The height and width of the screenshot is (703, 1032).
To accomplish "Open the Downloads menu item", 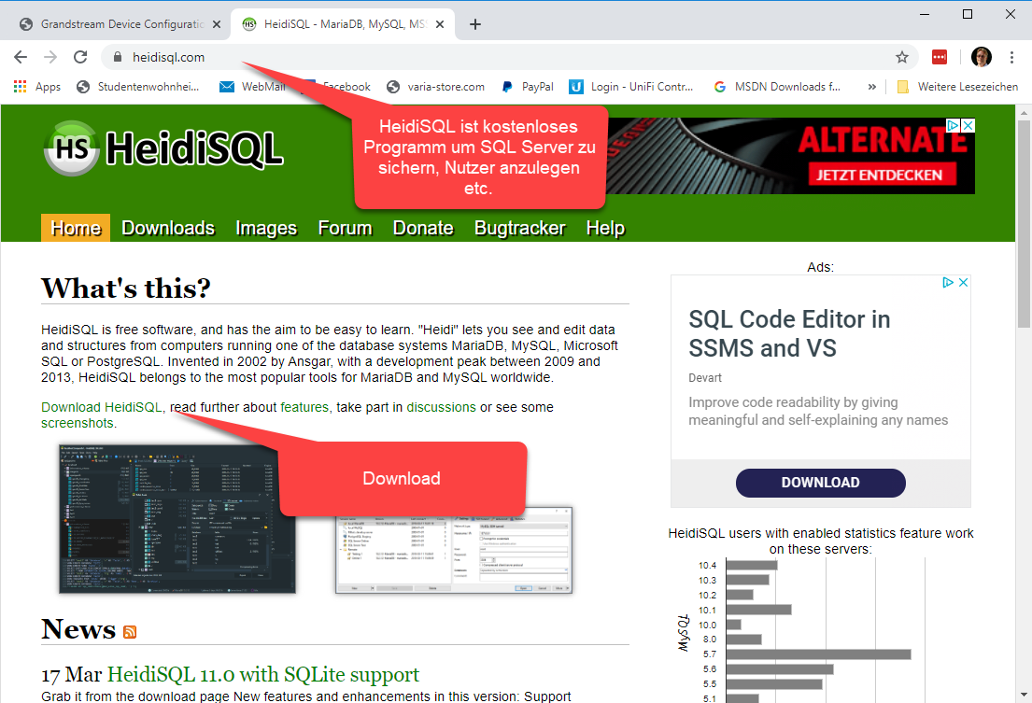I will click(168, 228).
